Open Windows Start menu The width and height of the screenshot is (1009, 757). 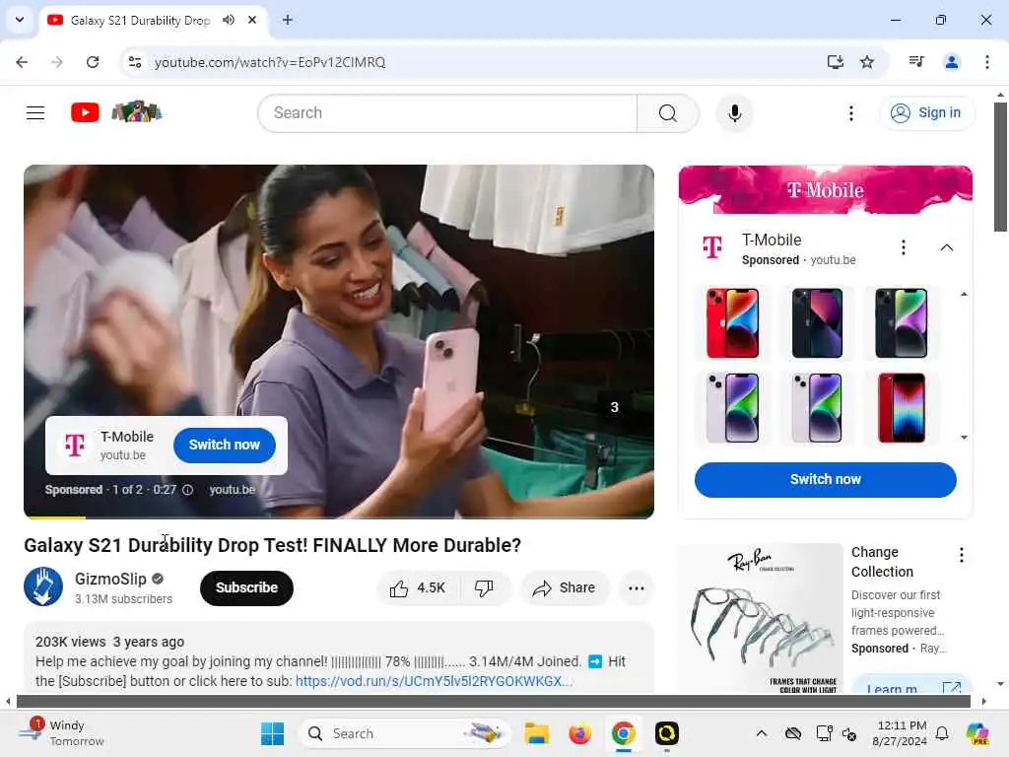(x=272, y=733)
